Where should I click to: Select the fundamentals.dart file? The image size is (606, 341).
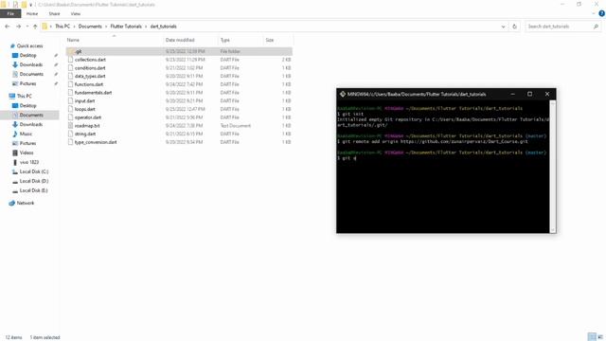(93, 93)
